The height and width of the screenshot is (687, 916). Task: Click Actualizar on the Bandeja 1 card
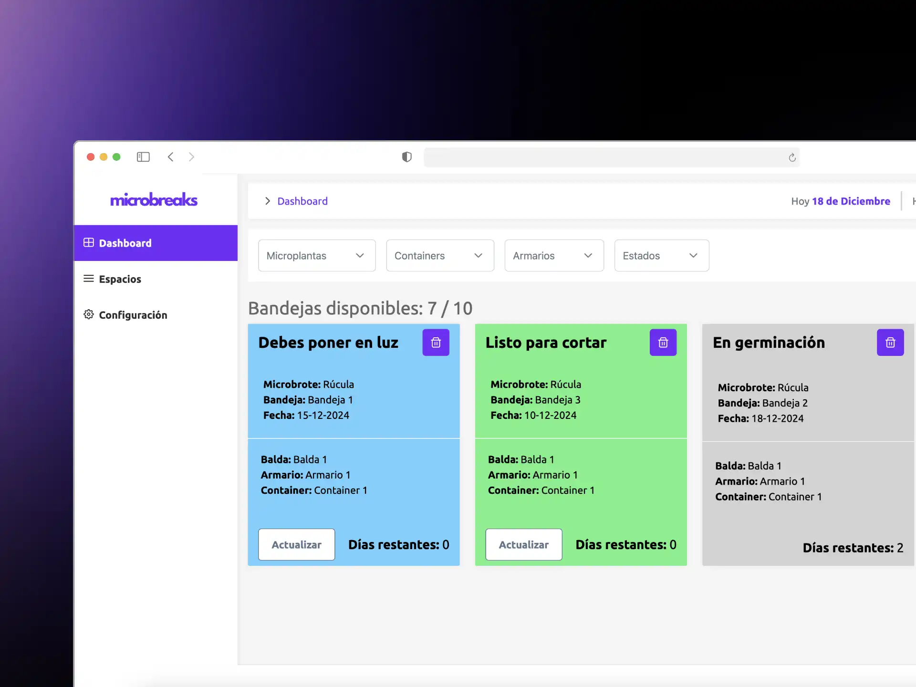[296, 544]
